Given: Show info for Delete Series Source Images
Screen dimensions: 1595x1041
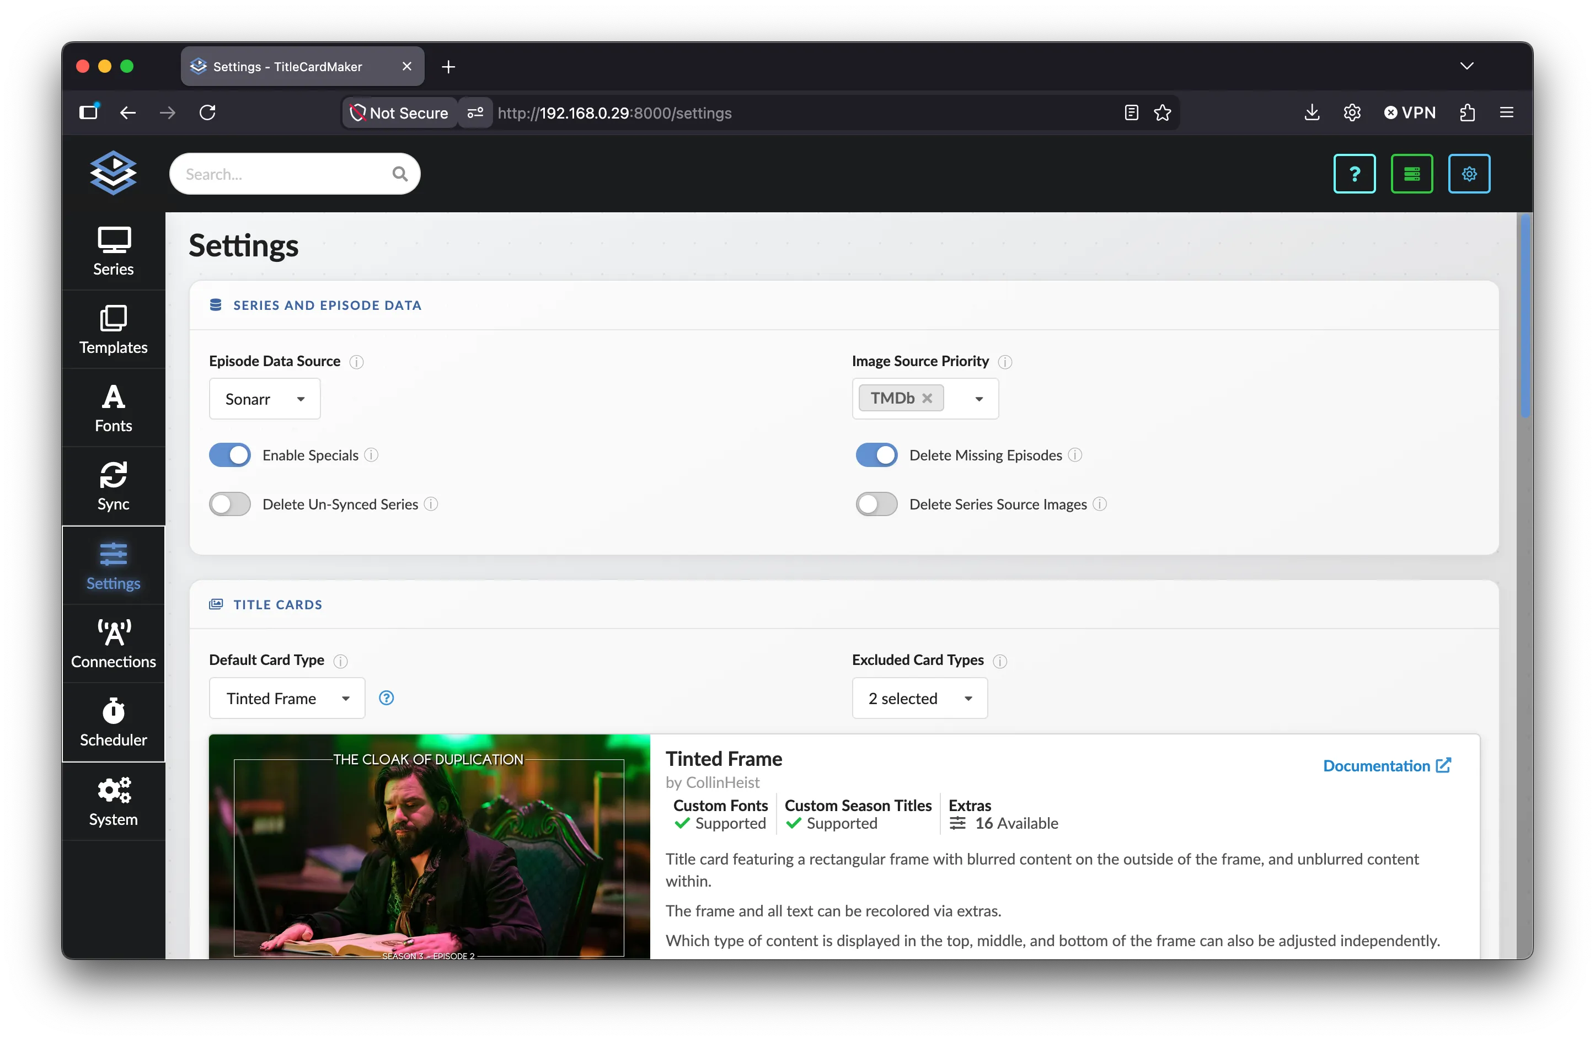Looking at the screenshot, I should coord(1100,505).
